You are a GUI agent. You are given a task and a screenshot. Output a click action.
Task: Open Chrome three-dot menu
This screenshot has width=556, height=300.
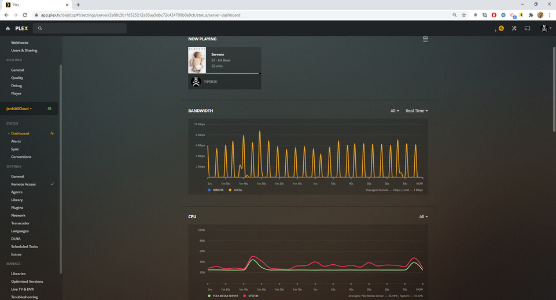(550, 15)
